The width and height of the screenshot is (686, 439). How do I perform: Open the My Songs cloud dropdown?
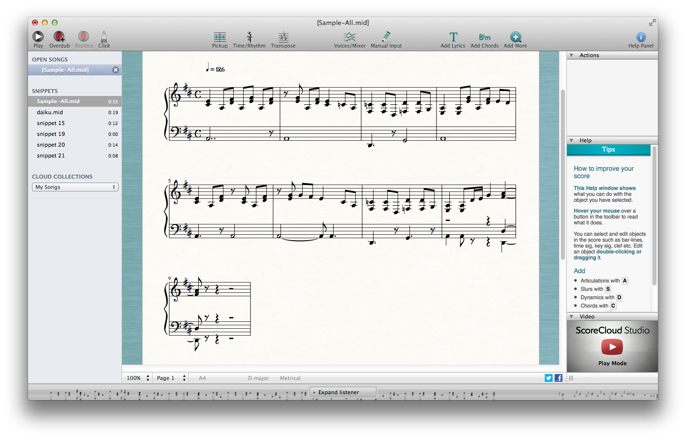coord(75,187)
